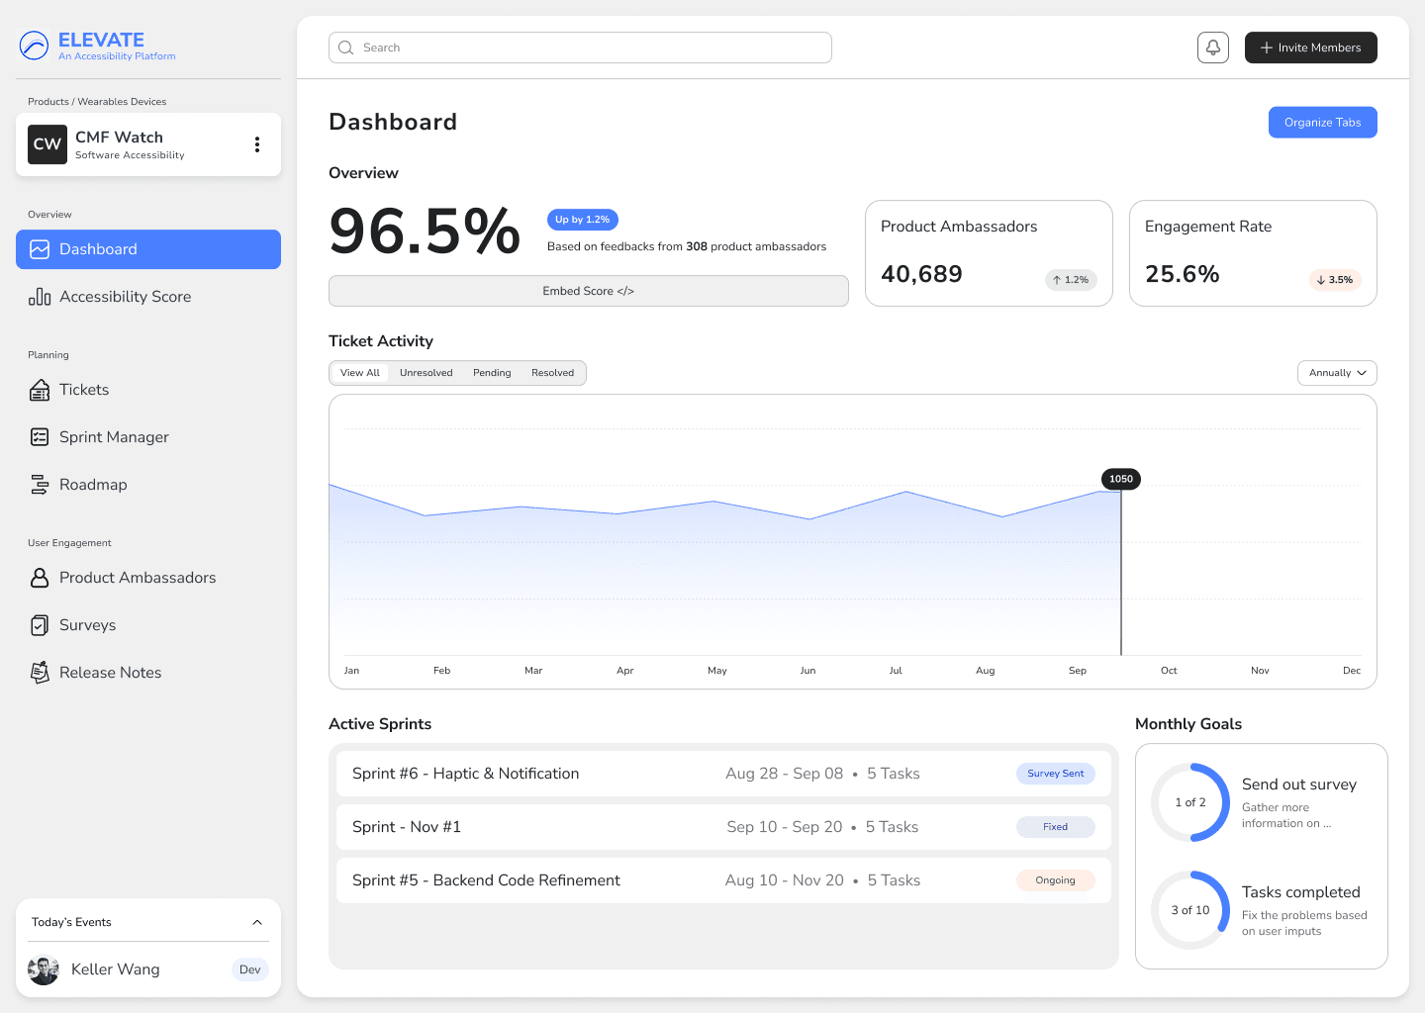Select the Dashboard sidebar icon

pos(40,249)
